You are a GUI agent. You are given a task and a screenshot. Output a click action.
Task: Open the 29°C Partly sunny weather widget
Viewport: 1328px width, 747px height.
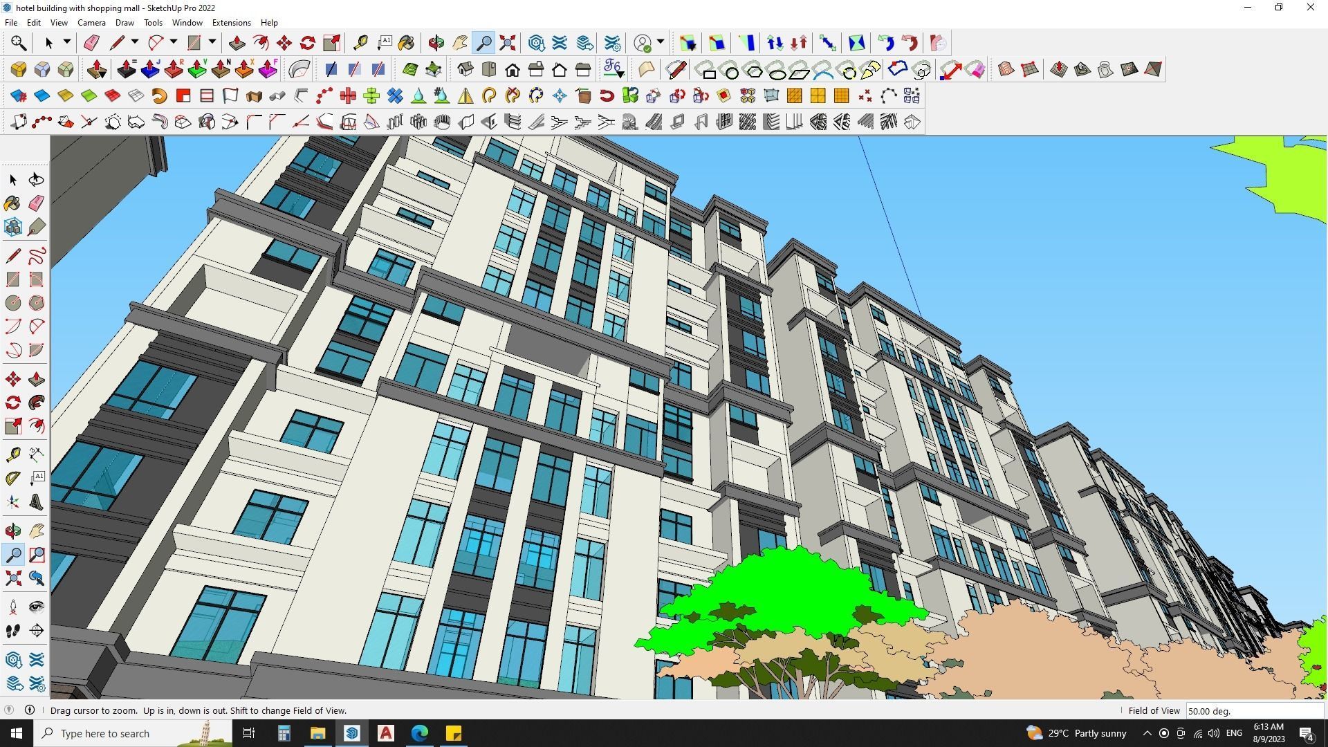[1076, 733]
